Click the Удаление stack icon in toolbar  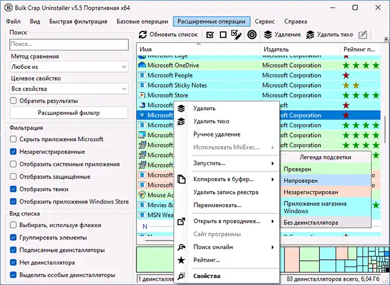268,34
